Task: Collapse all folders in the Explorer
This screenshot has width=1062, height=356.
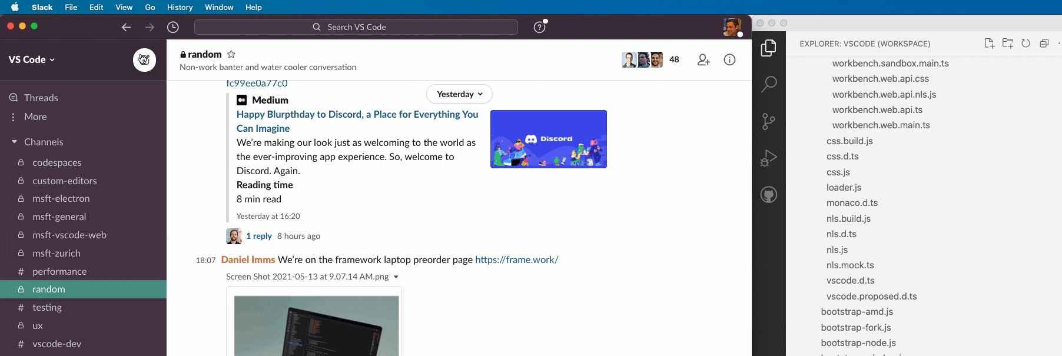Action: point(1044,44)
